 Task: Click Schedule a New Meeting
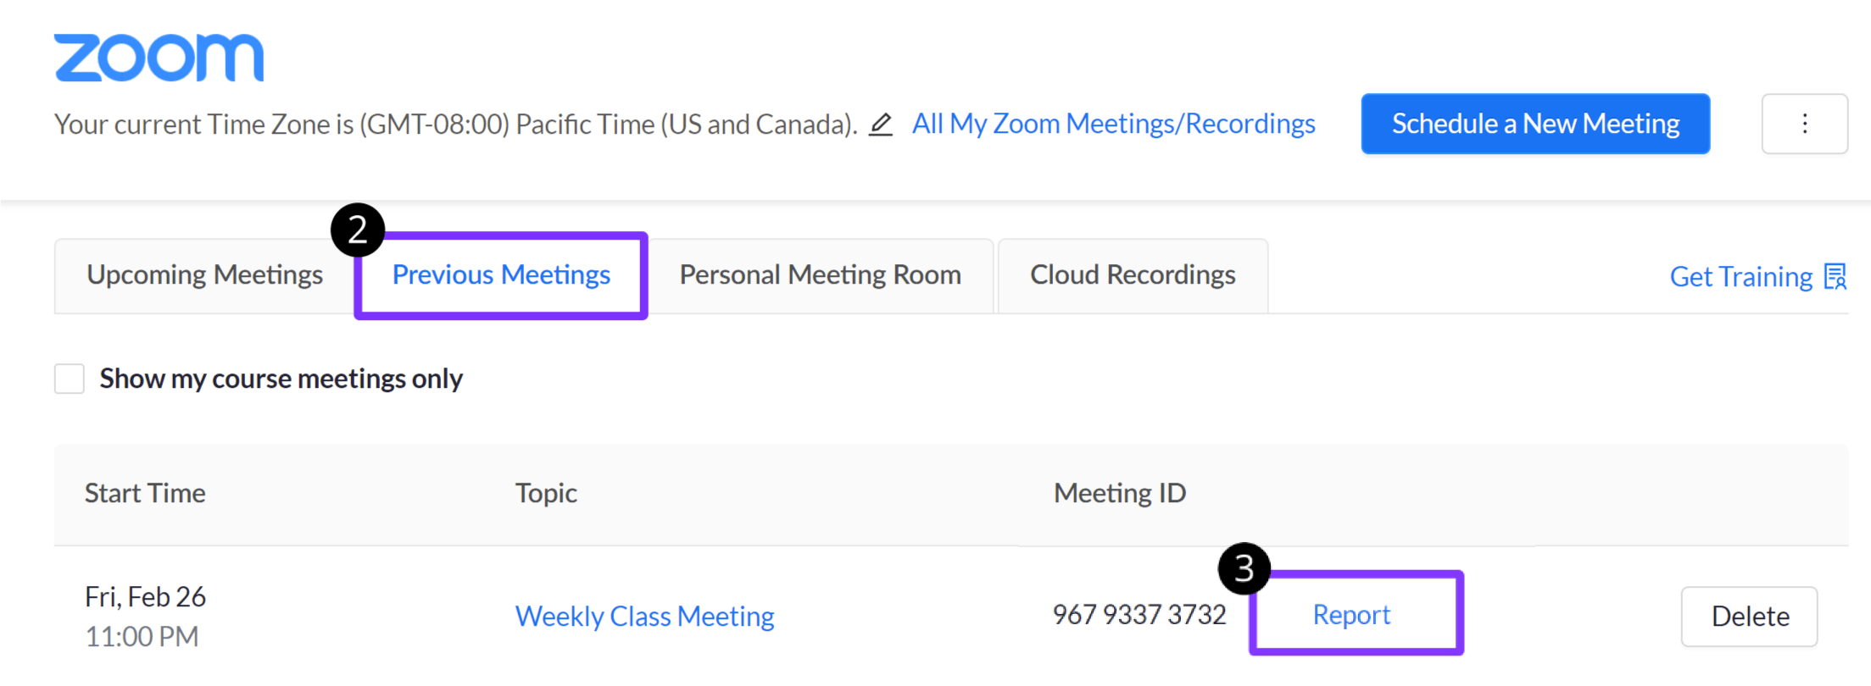tap(1534, 124)
